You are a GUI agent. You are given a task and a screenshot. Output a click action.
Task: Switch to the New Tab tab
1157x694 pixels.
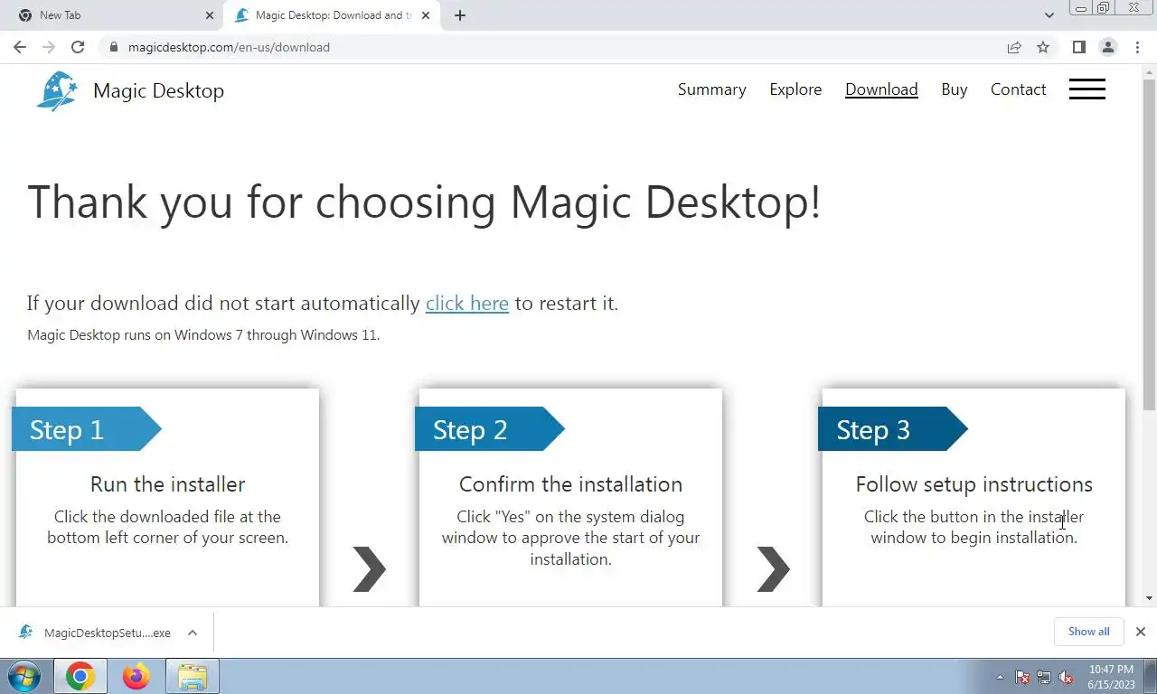pos(113,15)
